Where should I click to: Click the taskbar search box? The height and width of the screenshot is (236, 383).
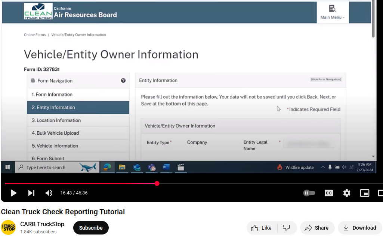57,167
